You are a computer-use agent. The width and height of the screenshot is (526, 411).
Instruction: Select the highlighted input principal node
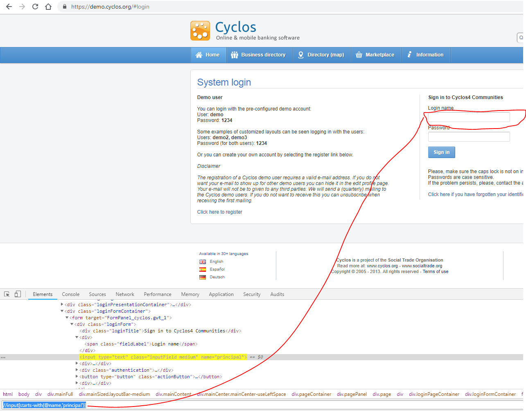163,357
